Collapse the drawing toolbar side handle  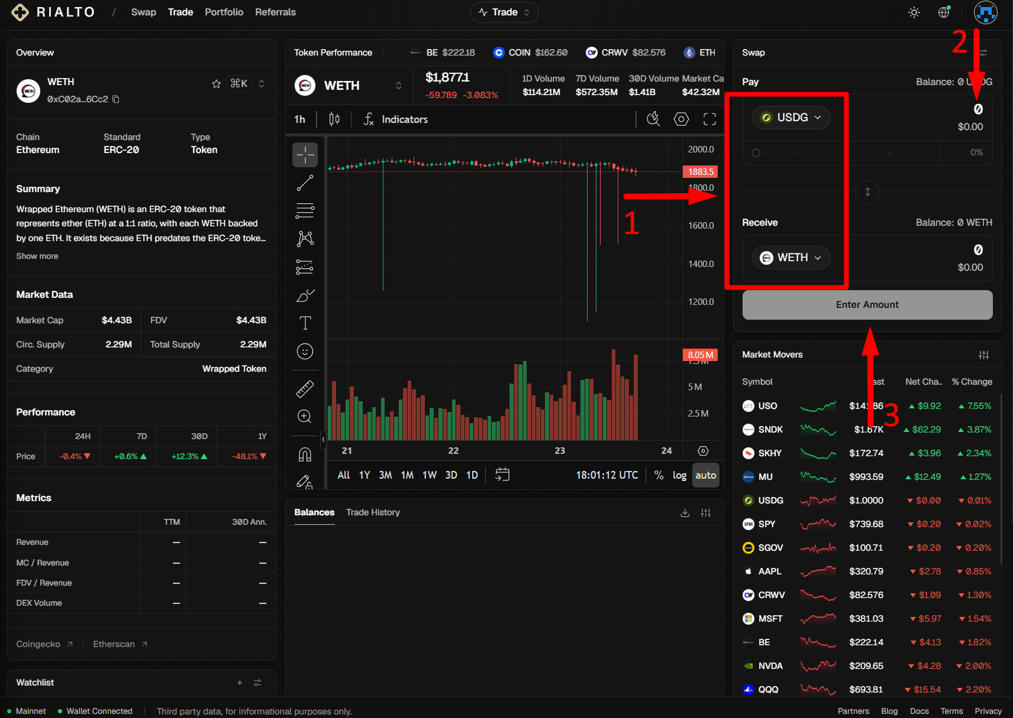323,439
